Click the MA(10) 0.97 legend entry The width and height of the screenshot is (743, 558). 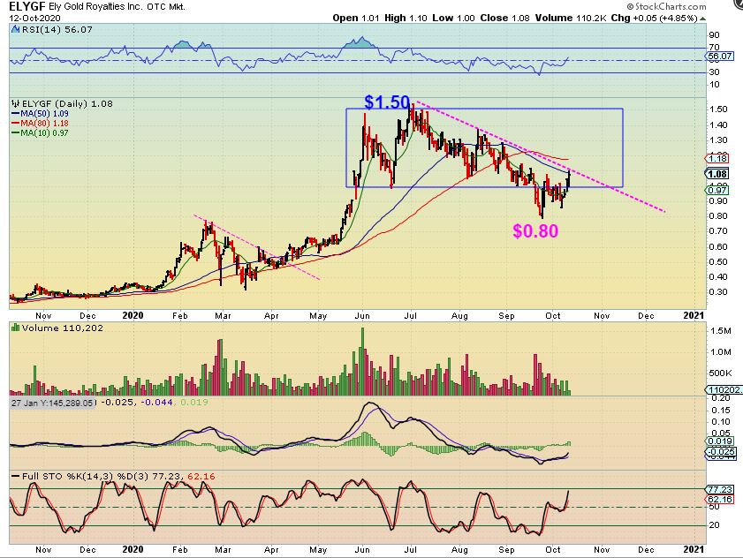pyautogui.click(x=44, y=133)
